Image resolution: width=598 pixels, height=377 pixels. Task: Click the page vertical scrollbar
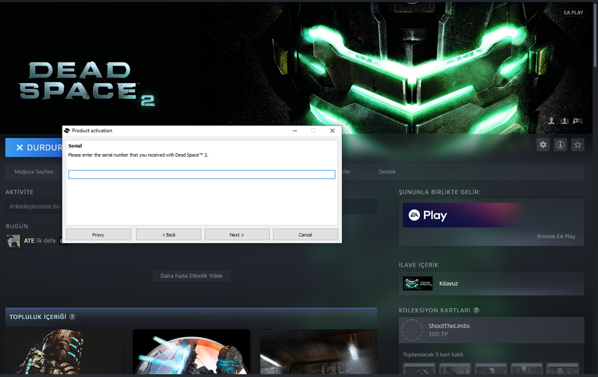(x=595, y=35)
